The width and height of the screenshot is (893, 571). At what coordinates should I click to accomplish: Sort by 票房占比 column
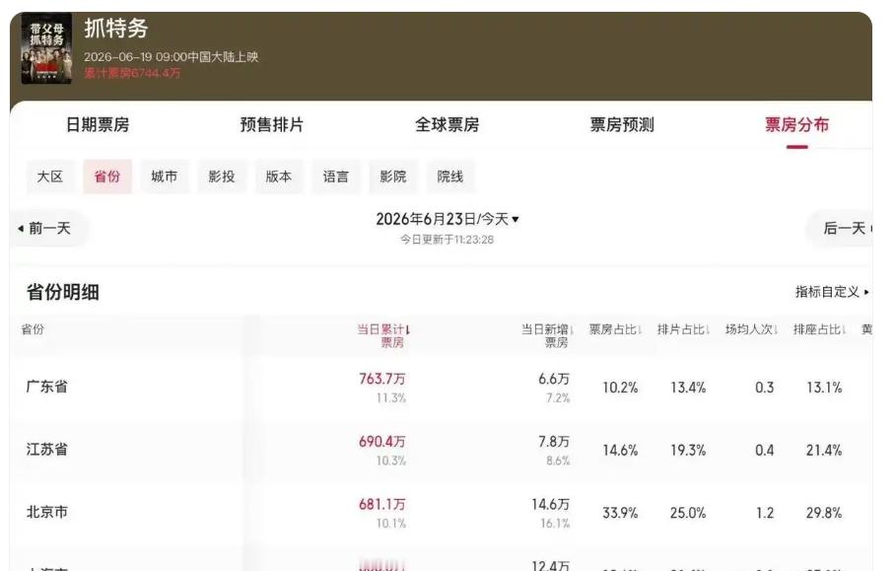click(615, 329)
